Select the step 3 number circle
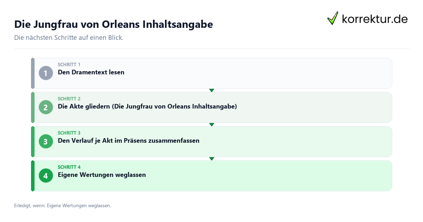Viewport: 423px width, 222px height. pos(46,142)
